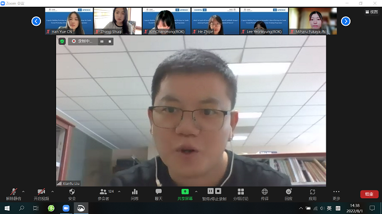Image resolution: width=382 pixels, height=214 pixels.
Task: Expand share options arrow beside 共享屏幕
Action: 196,192
